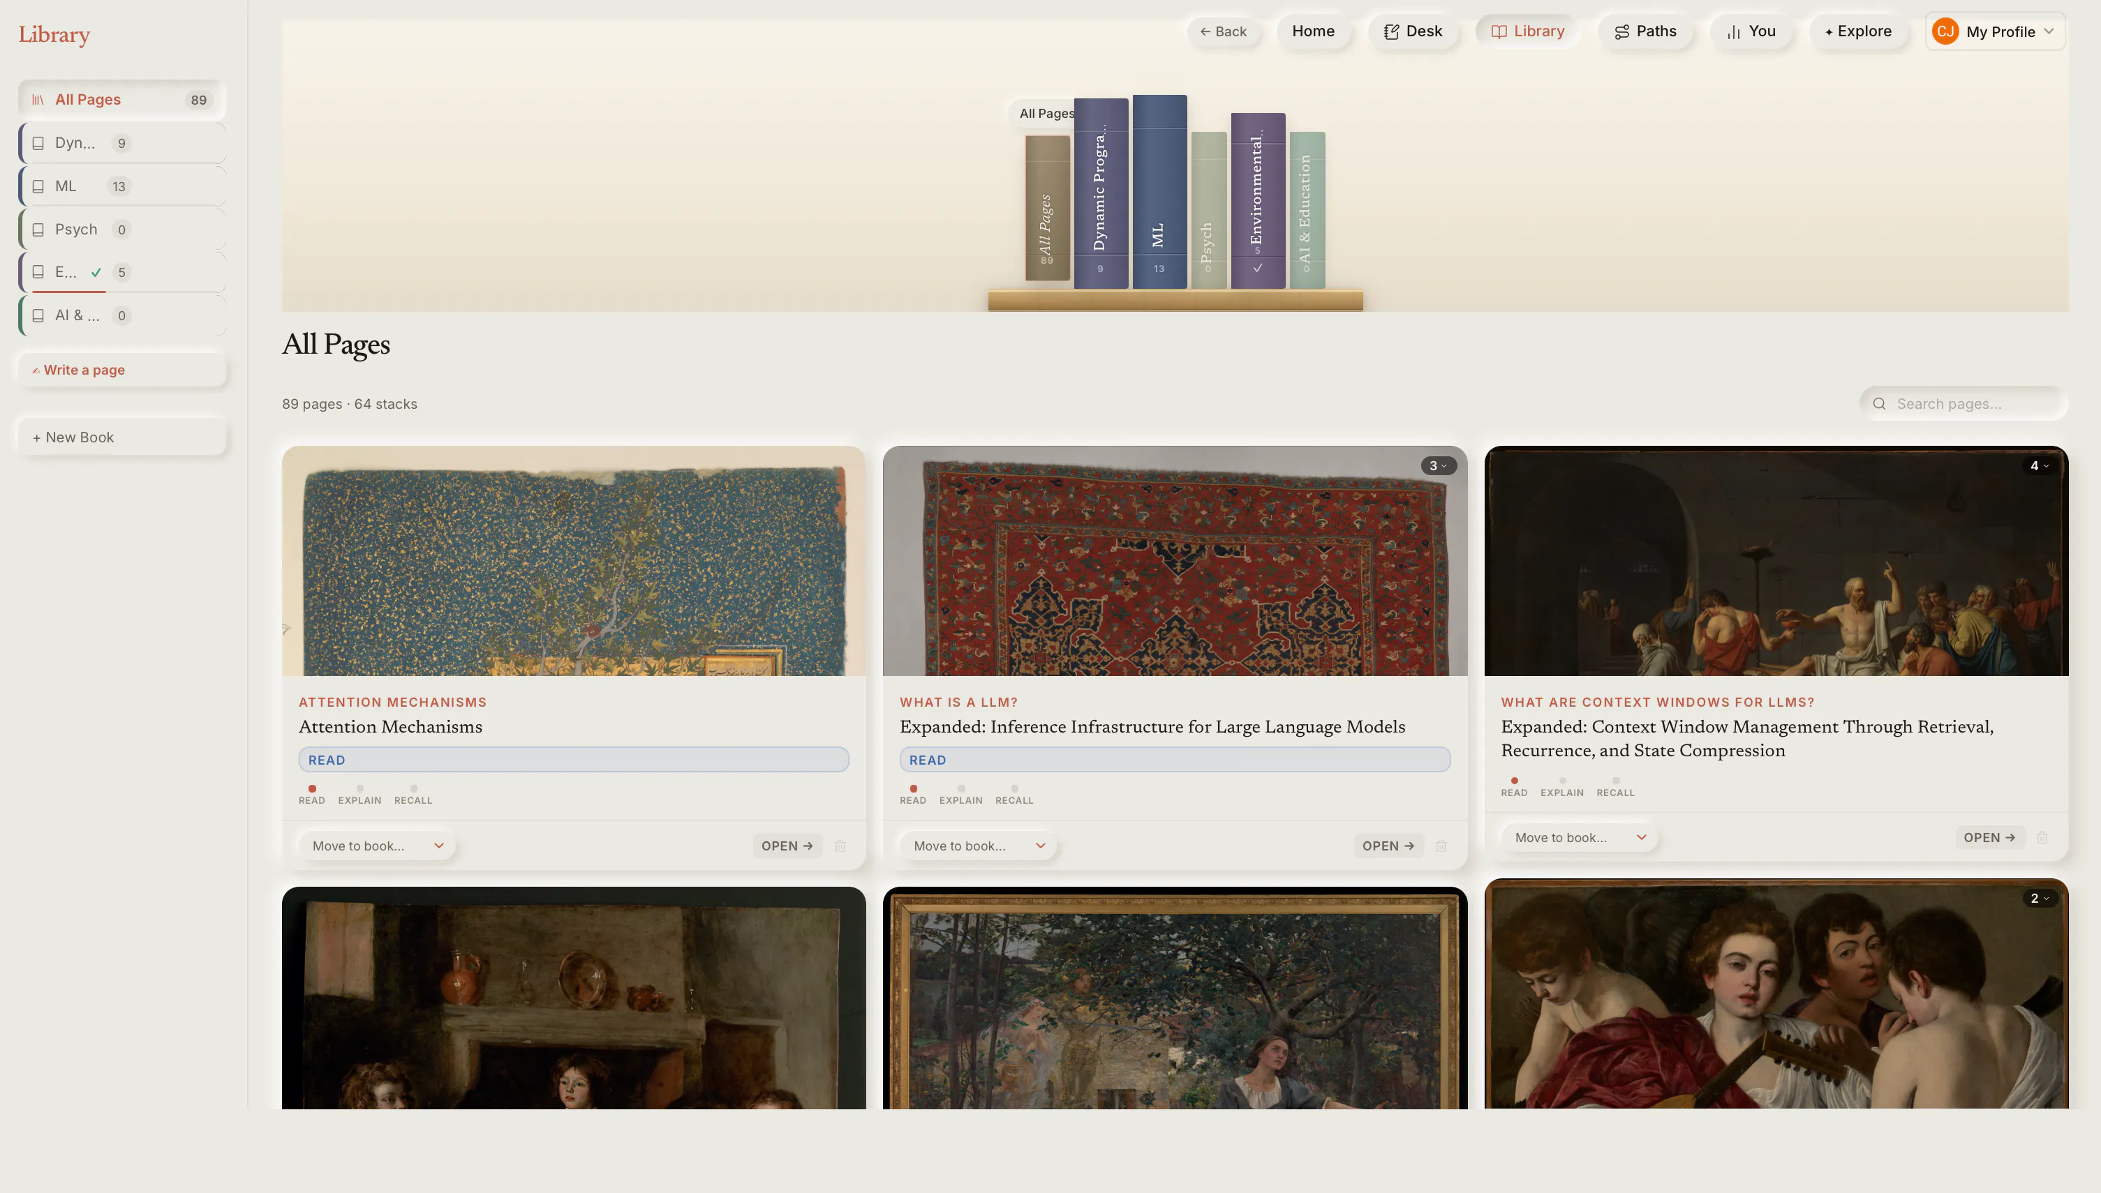The image size is (2101, 1193).
Task: Delete Inference Infrastructure page via trash icon
Action: tap(1441, 846)
